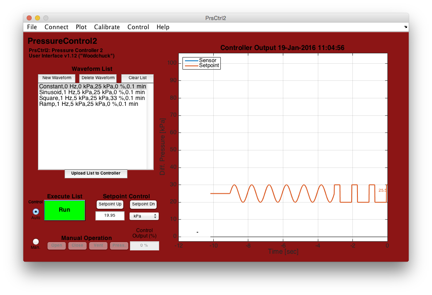Viewport: 432px width, 295px height.
Task: Click the disabled Press. button
Action: [119, 245]
